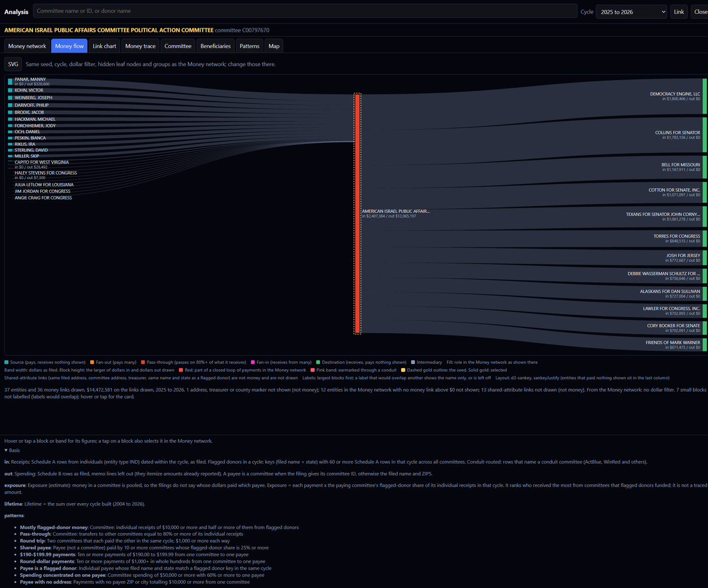
Task: Select the 'WEINBERG, JOSEPH' donor label
Action: (x=34, y=97)
